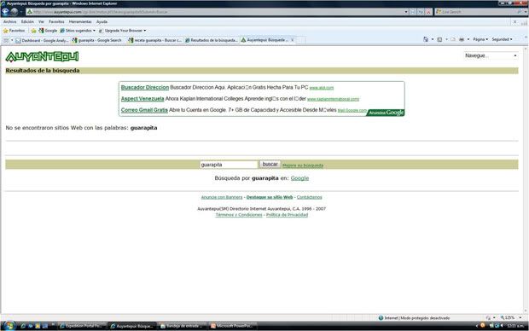The image size is (529, 331).
Task: Expand the Página menu dropdown
Action: [480, 39]
